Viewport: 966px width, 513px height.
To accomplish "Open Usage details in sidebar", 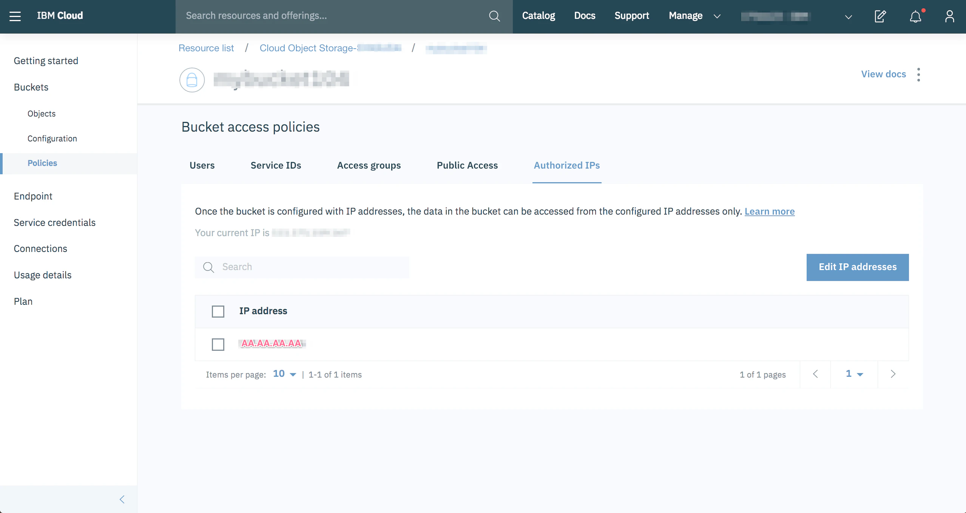I will click(43, 275).
